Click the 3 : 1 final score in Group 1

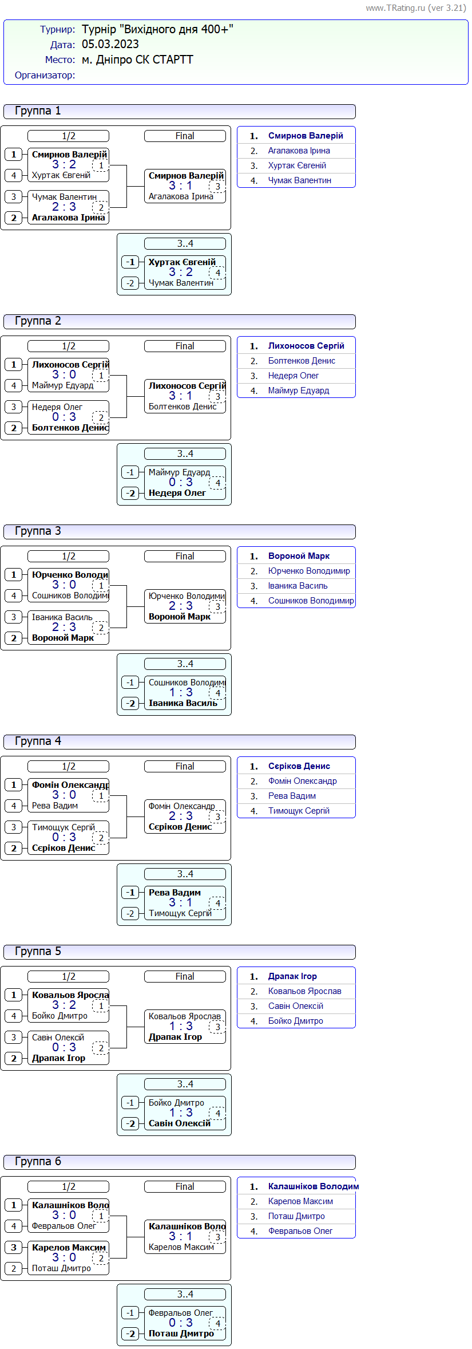[180, 186]
